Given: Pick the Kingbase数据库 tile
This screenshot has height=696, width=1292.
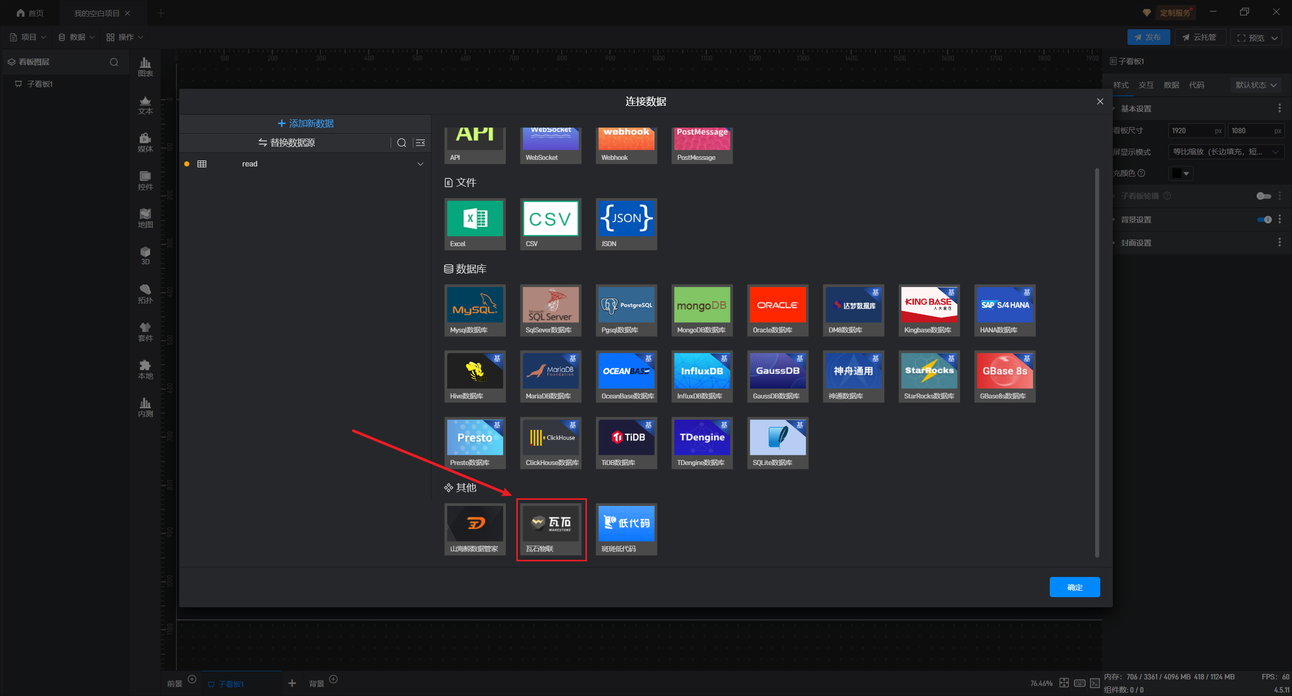Looking at the screenshot, I should tap(929, 310).
